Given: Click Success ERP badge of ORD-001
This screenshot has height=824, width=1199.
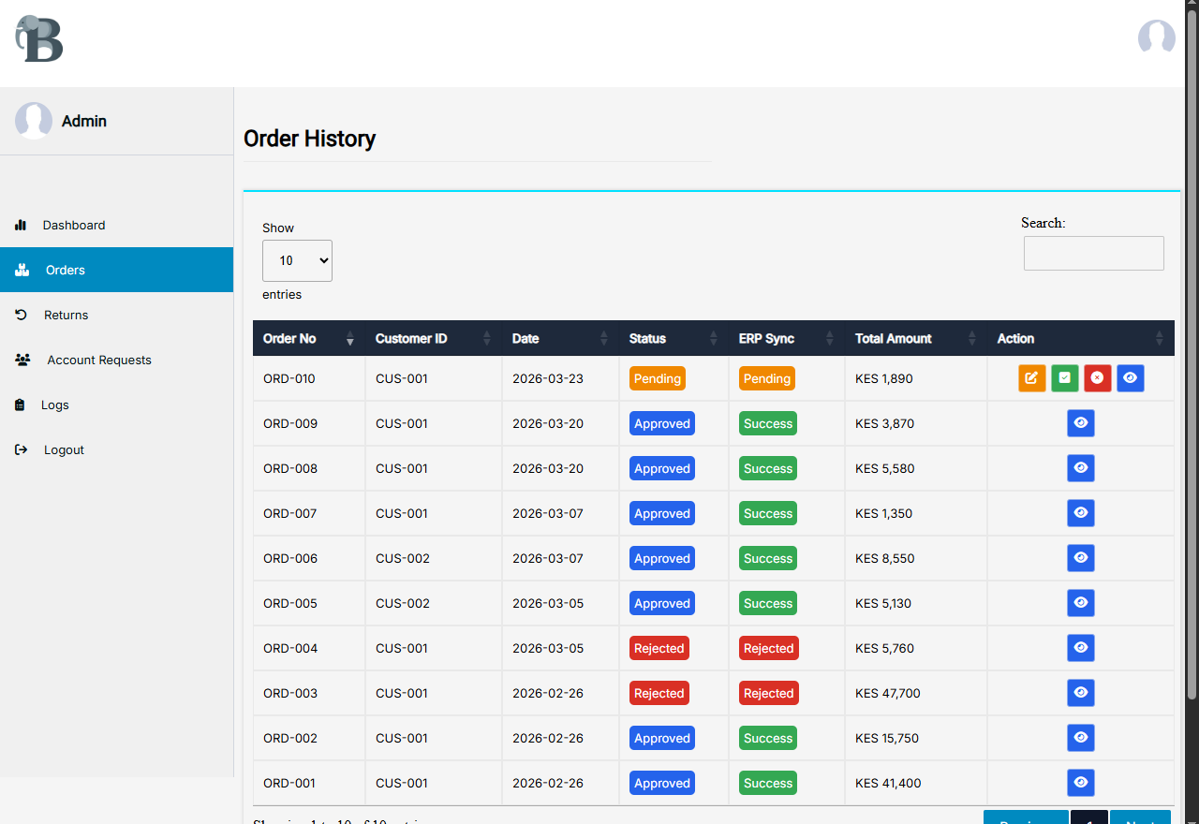Looking at the screenshot, I should click(x=768, y=783).
